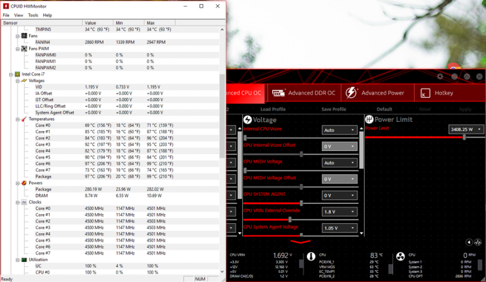Click the thermometer temperature icon
The height and width of the screenshot is (282, 486).
pos(311,257)
